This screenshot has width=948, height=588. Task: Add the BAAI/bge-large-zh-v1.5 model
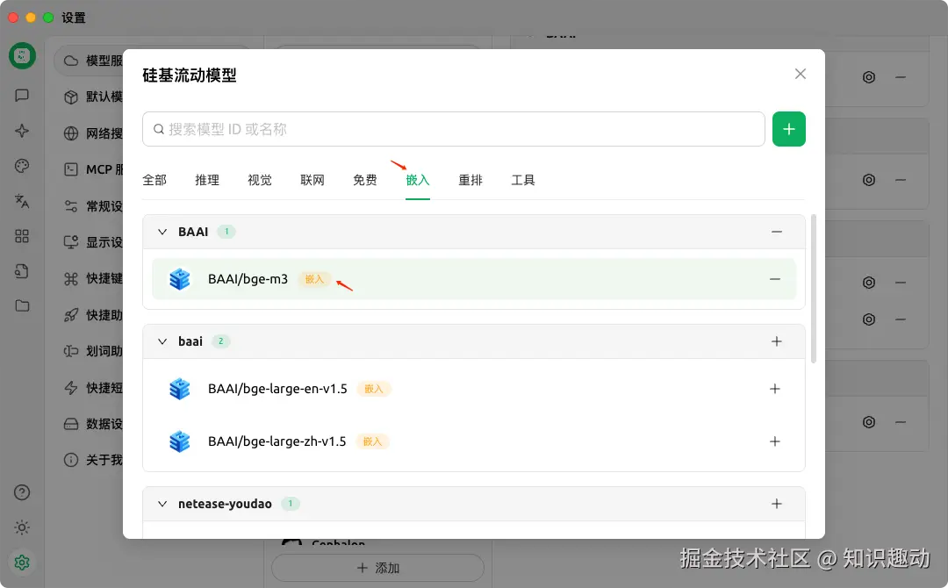[774, 441]
